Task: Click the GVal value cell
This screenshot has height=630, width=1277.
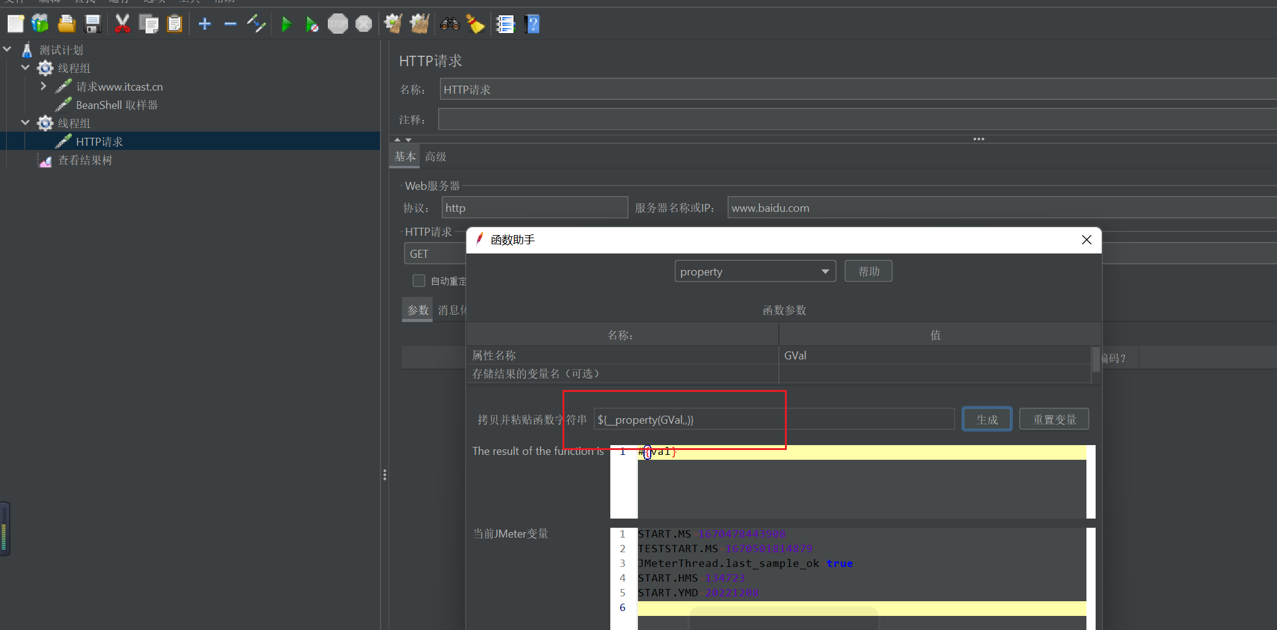Action: (935, 355)
